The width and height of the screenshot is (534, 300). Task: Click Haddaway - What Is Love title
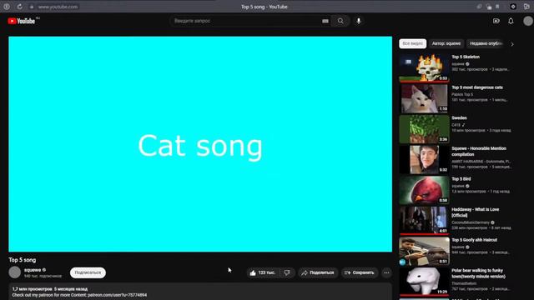(x=475, y=212)
